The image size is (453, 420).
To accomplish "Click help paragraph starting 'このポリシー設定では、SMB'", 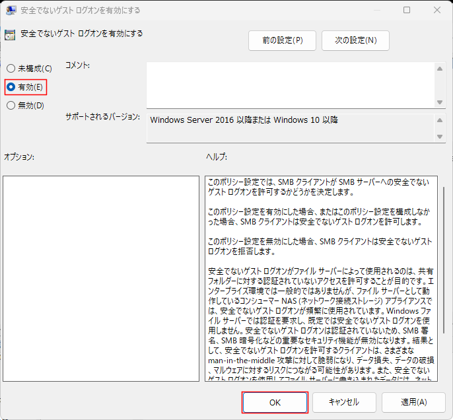I will [319, 187].
